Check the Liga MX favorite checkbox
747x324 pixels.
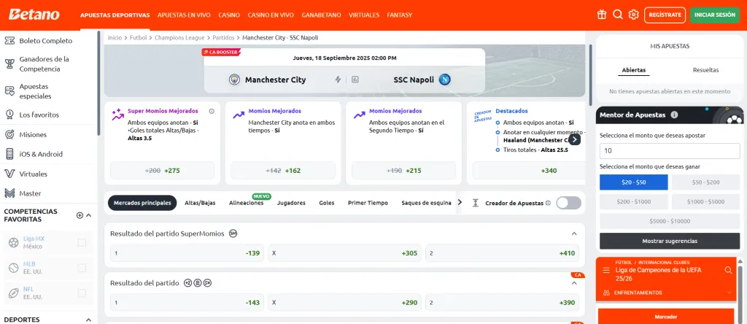[82, 242]
